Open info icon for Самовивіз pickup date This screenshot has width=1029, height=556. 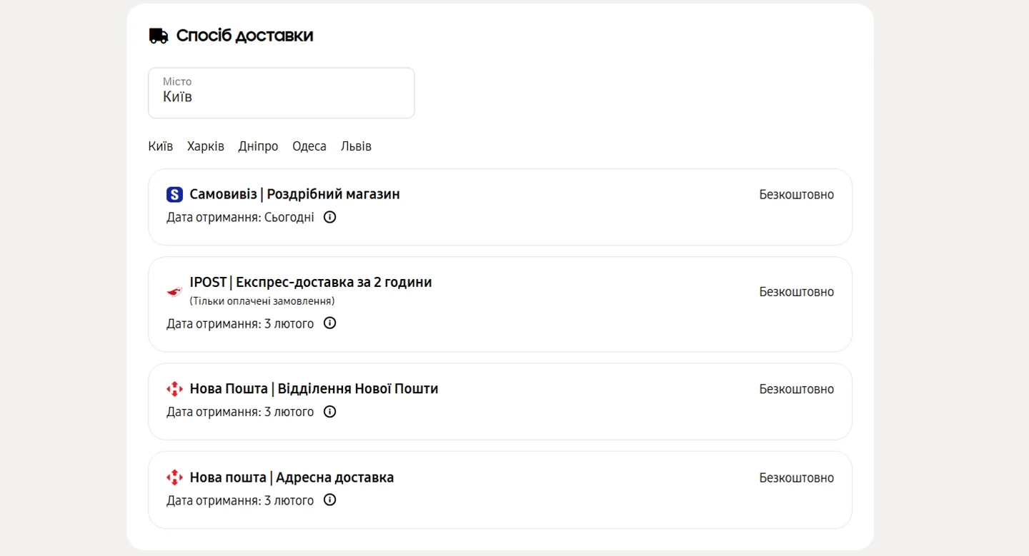pos(329,217)
